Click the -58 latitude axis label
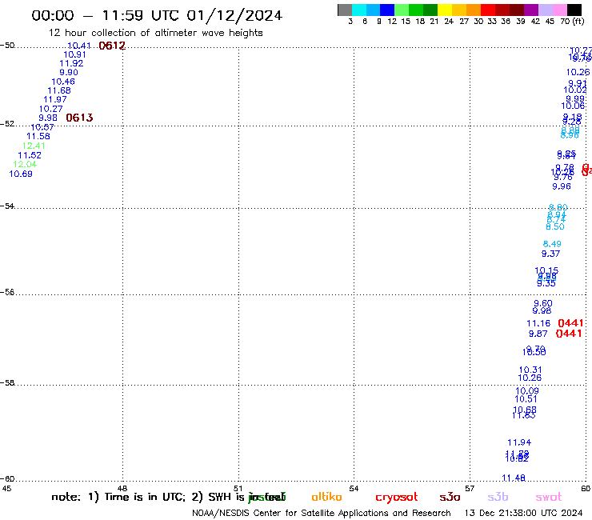Image resolution: width=592 pixels, height=520 pixels. (x=7, y=383)
